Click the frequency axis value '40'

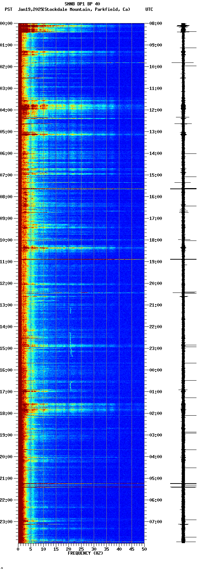coord(119,549)
